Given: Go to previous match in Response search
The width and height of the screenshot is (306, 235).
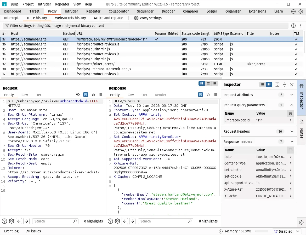Looking at the screenshot, I should coord(125,221).
